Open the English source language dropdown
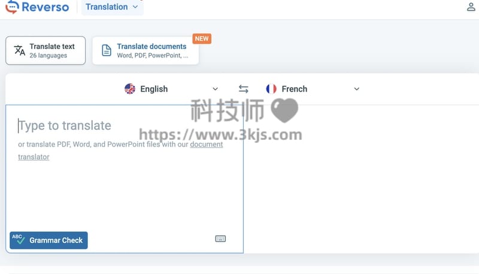 (171, 89)
